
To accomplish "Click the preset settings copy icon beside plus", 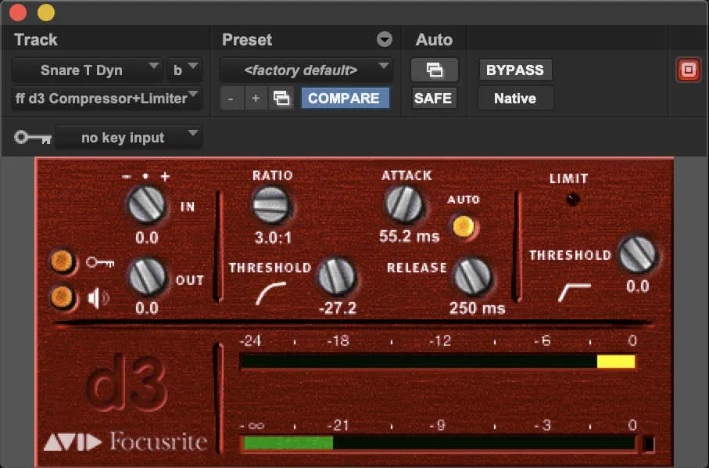I will click(x=281, y=98).
